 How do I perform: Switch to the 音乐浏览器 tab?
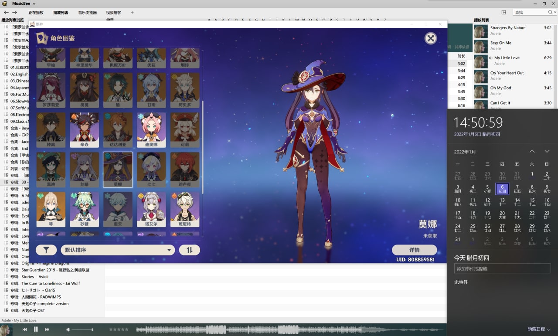pyautogui.click(x=87, y=13)
